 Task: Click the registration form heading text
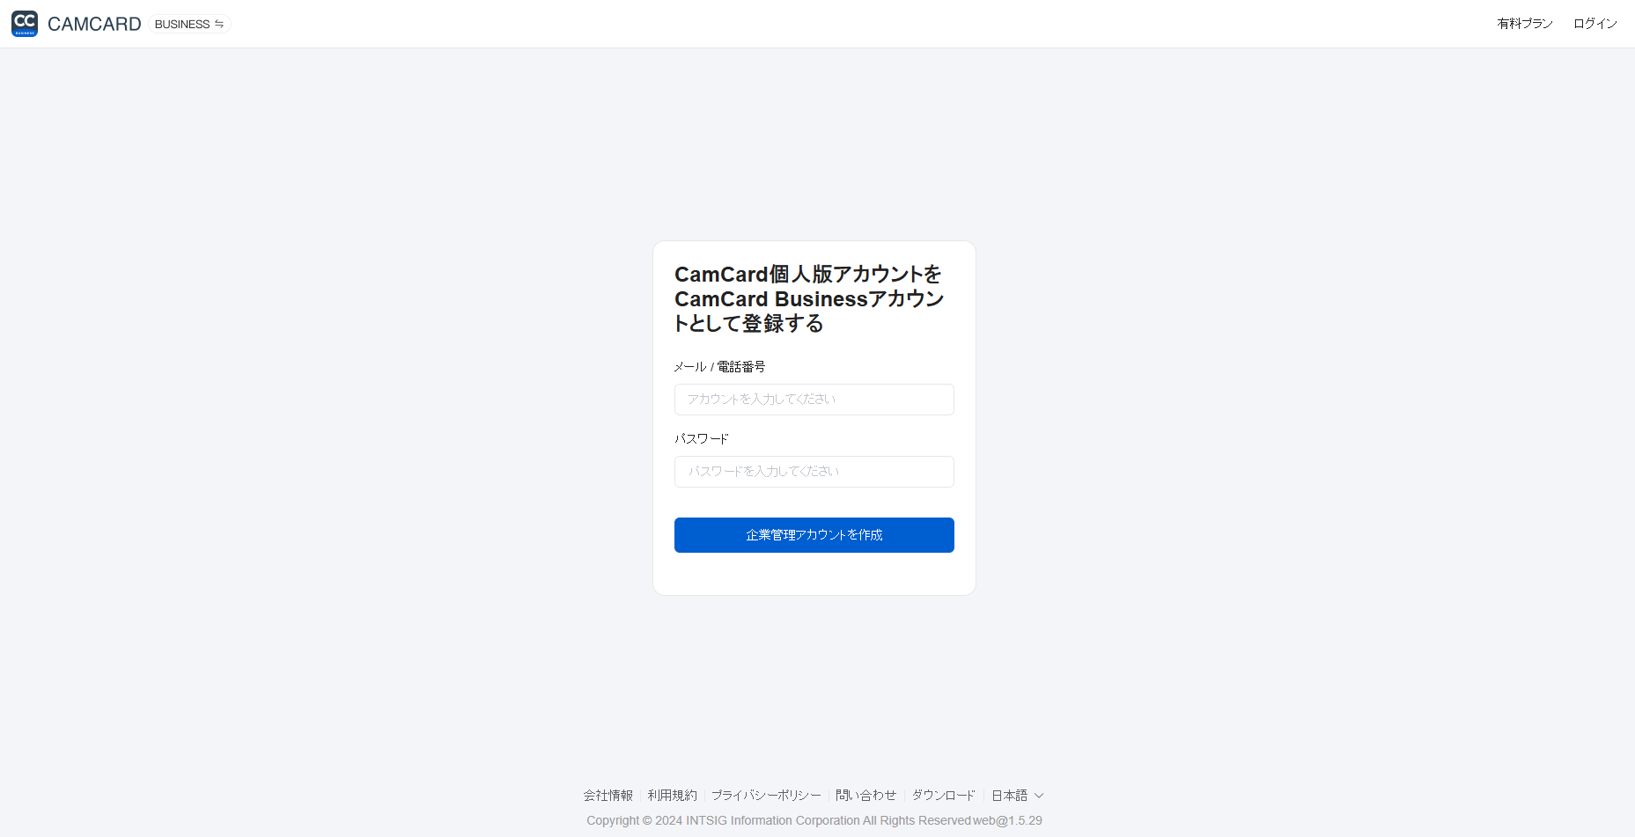click(x=809, y=299)
